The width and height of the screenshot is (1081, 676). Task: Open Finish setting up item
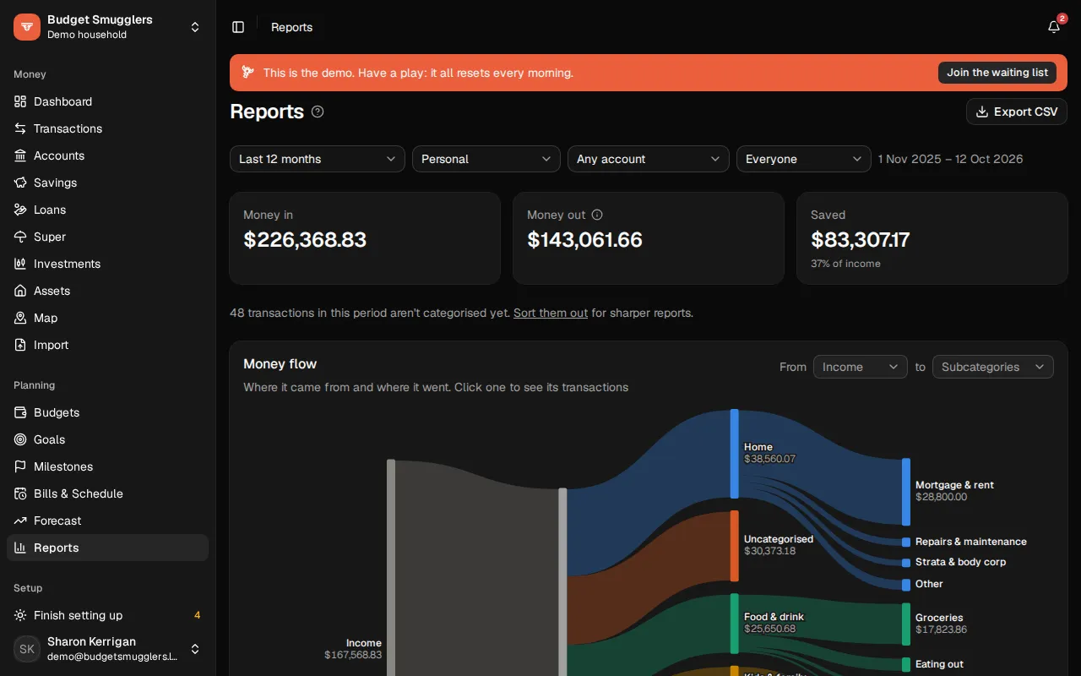(x=108, y=615)
